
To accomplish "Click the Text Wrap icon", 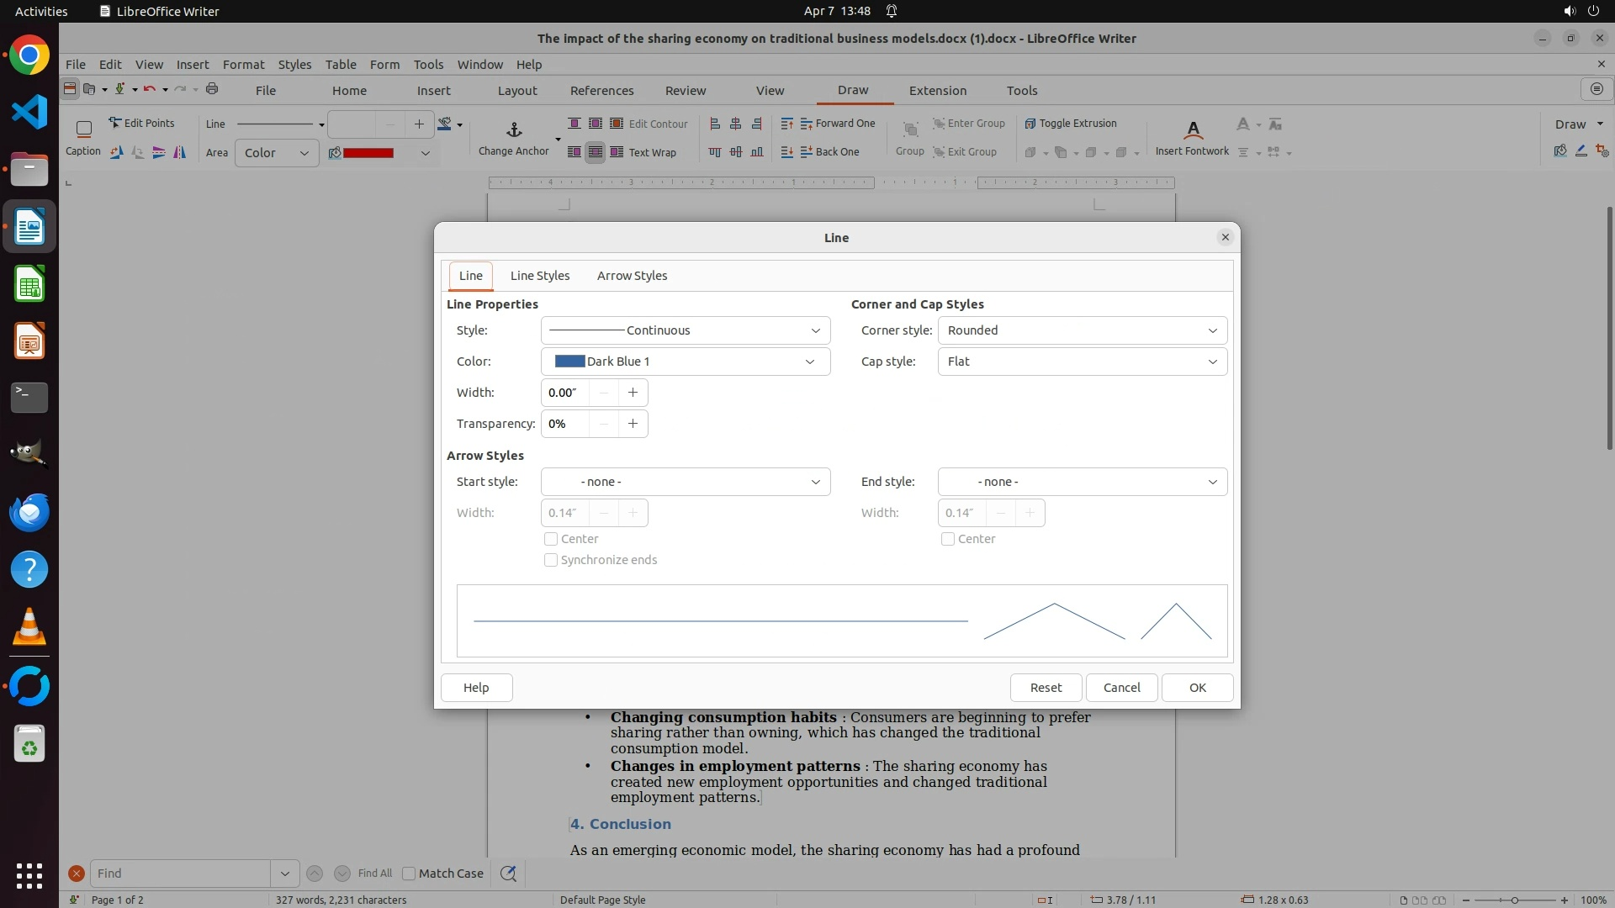I will pos(617,152).
